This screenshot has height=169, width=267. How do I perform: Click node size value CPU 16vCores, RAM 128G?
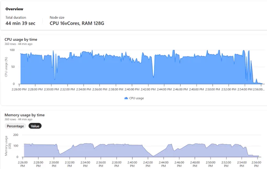point(77,23)
